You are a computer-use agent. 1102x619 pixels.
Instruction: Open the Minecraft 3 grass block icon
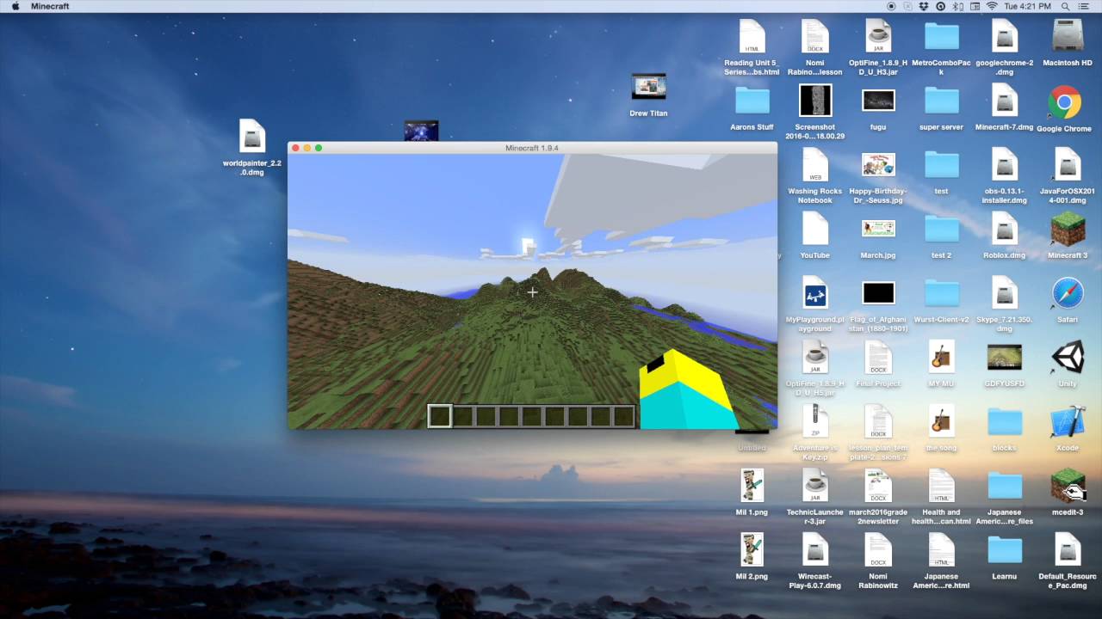(1068, 230)
